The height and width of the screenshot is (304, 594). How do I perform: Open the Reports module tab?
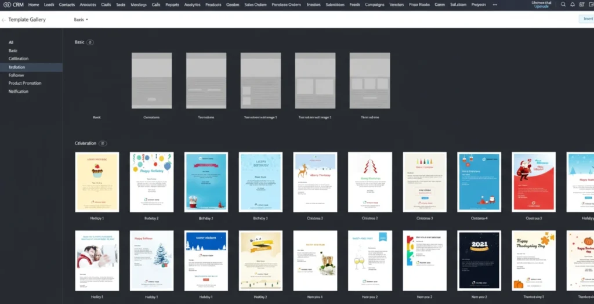(172, 5)
